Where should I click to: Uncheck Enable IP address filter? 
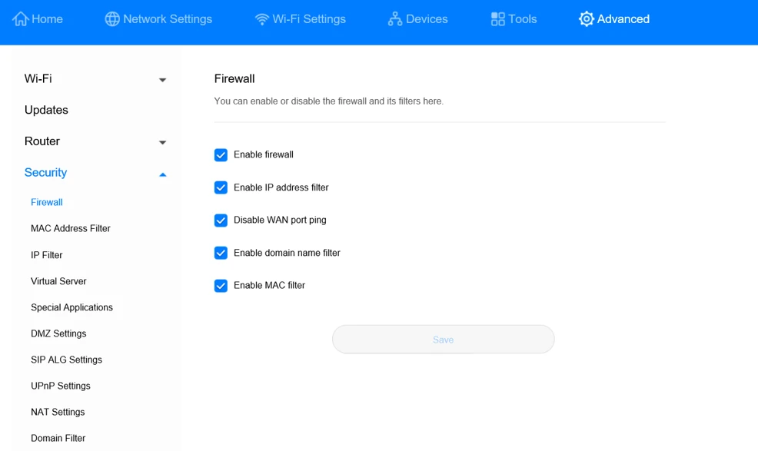point(221,187)
